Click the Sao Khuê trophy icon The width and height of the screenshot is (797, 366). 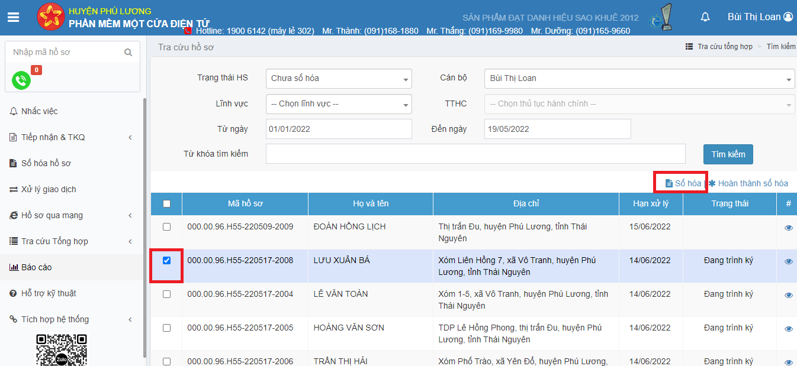pyautogui.click(x=661, y=17)
